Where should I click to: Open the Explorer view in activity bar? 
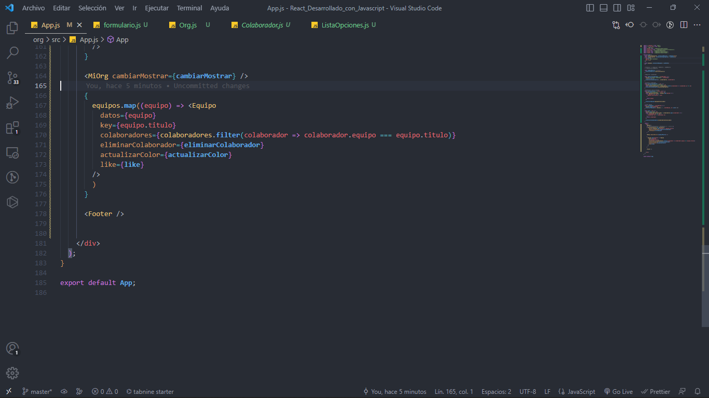[12, 28]
